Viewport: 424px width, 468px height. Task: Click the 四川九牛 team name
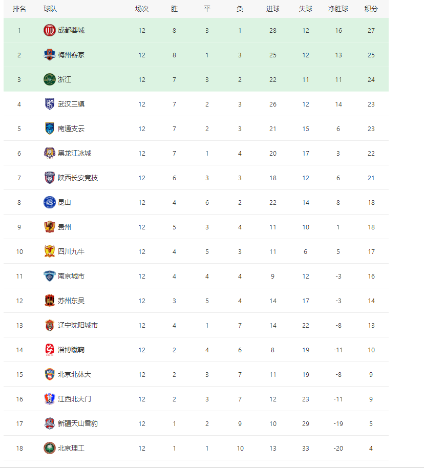tap(71, 251)
